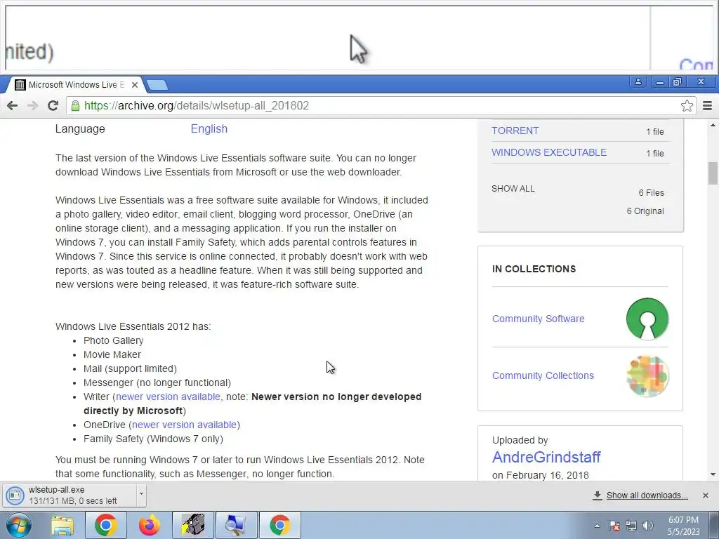Click the browser forward arrow
719x539 pixels.
point(32,106)
